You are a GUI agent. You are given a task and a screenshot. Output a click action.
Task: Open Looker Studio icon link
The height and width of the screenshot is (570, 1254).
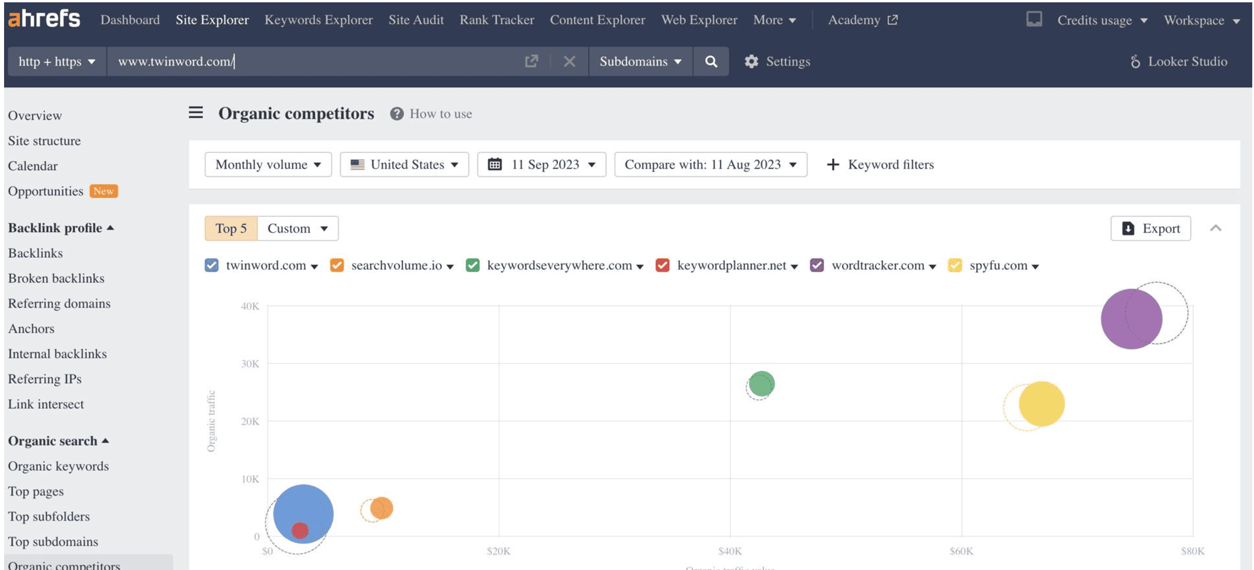(x=1135, y=61)
